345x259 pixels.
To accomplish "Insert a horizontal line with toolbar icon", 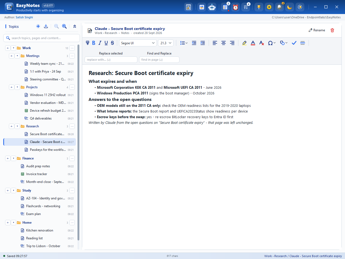I will coord(303,43).
